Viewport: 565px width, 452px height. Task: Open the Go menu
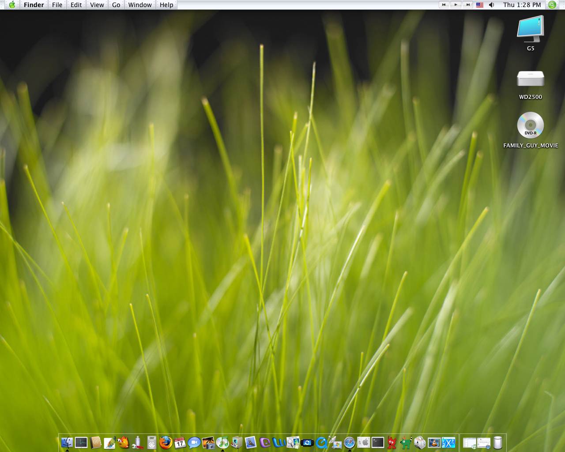tap(116, 5)
